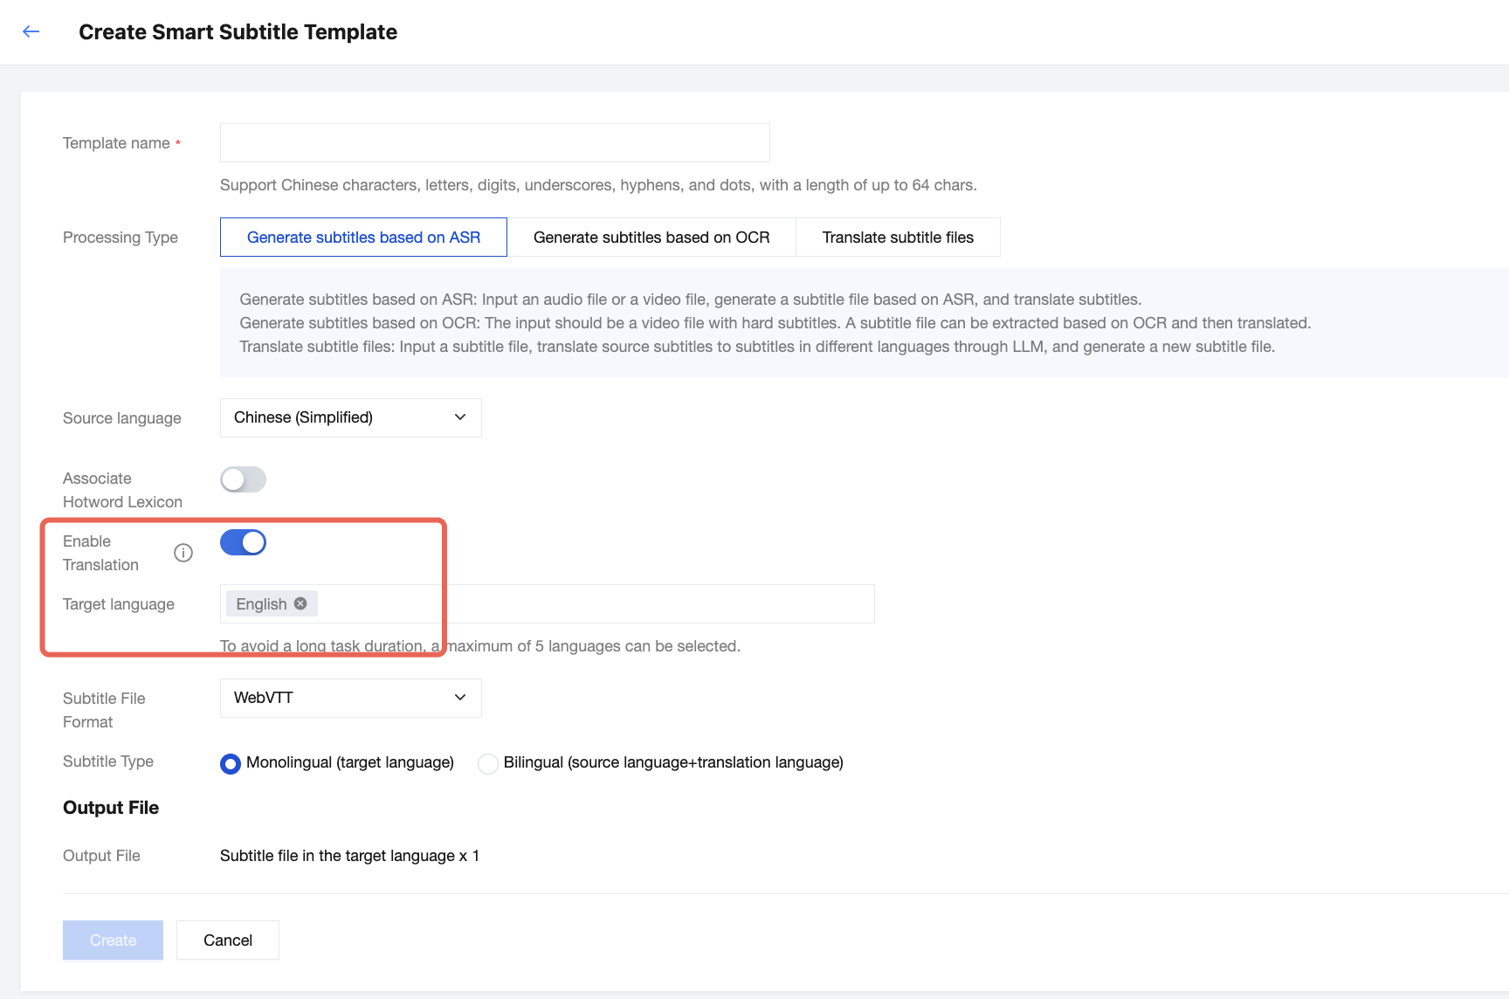Click the Create button
1509x999 pixels.
(x=113, y=940)
